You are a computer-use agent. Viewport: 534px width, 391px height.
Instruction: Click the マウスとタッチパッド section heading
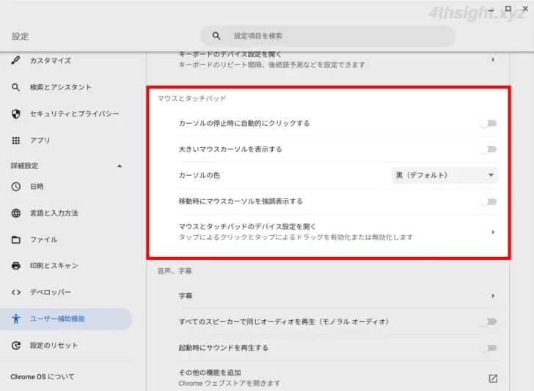[x=191, y=98]
